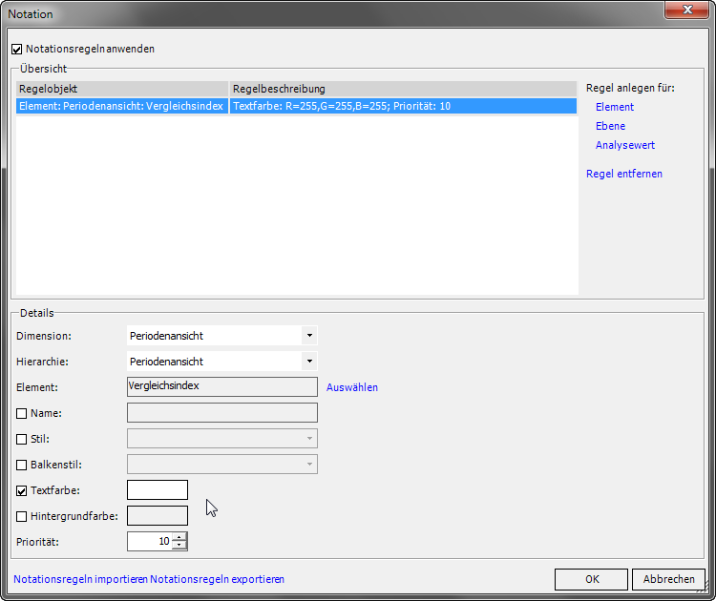Image resolution: width=716 pixels, height=601 pixels.
Task: Tick the Balkenstil checkbox
Action: coord(22,465)
